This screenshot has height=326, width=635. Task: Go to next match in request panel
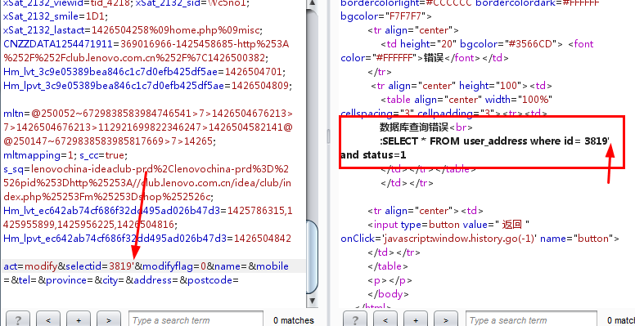pyautogui.click(x=109, y=320)
